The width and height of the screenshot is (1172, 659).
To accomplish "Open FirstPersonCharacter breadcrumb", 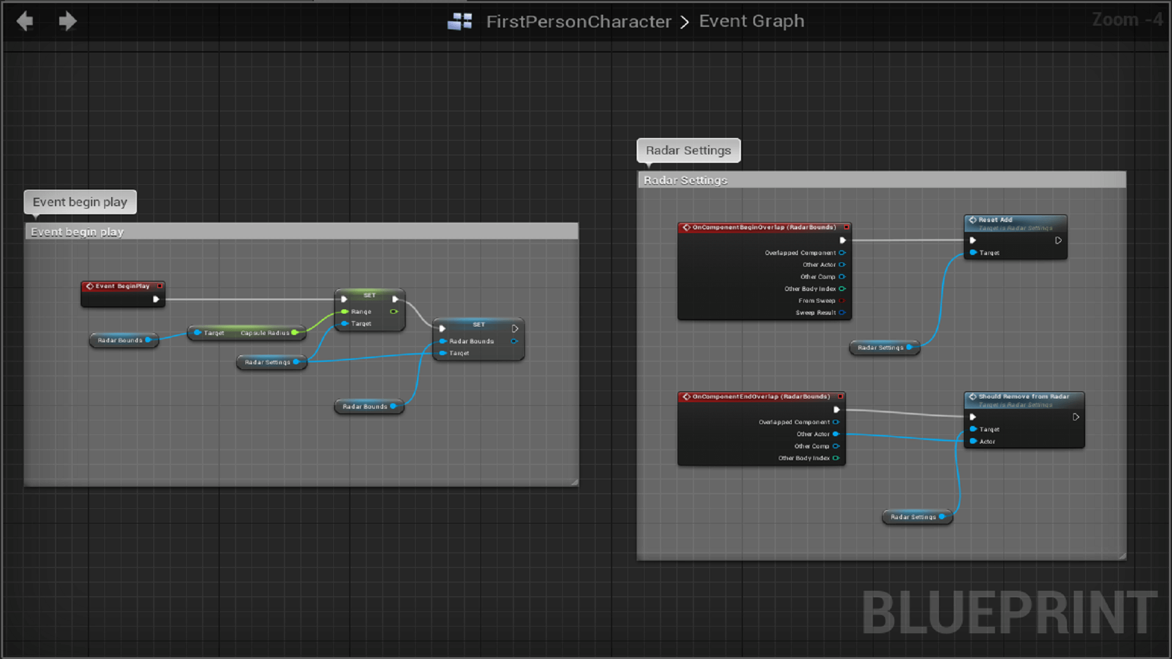I will (x=578, y=21).
